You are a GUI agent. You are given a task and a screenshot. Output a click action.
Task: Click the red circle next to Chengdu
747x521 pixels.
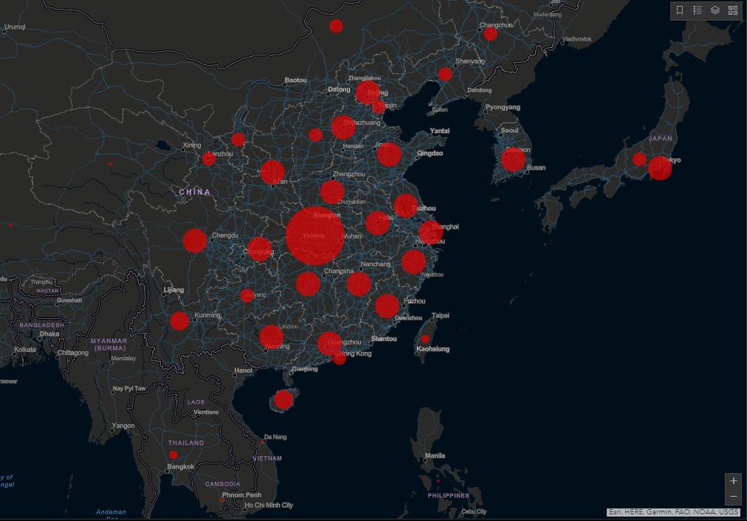tap(195, 241)
